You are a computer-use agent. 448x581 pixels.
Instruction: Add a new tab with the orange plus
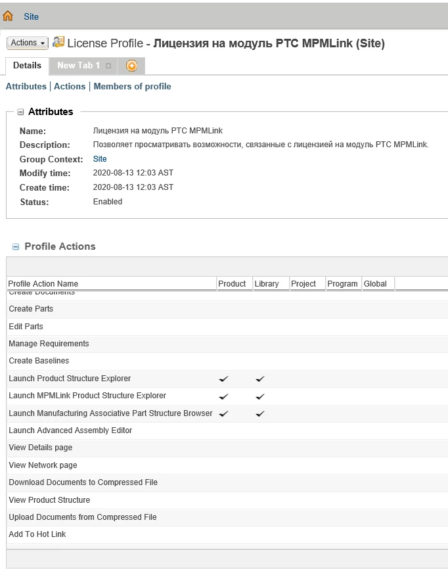tap(131, 66)
